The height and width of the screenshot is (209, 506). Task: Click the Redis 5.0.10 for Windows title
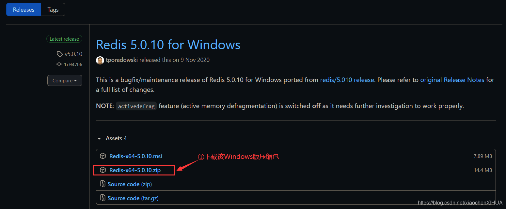pyautogui.click(x=168, y=45)
